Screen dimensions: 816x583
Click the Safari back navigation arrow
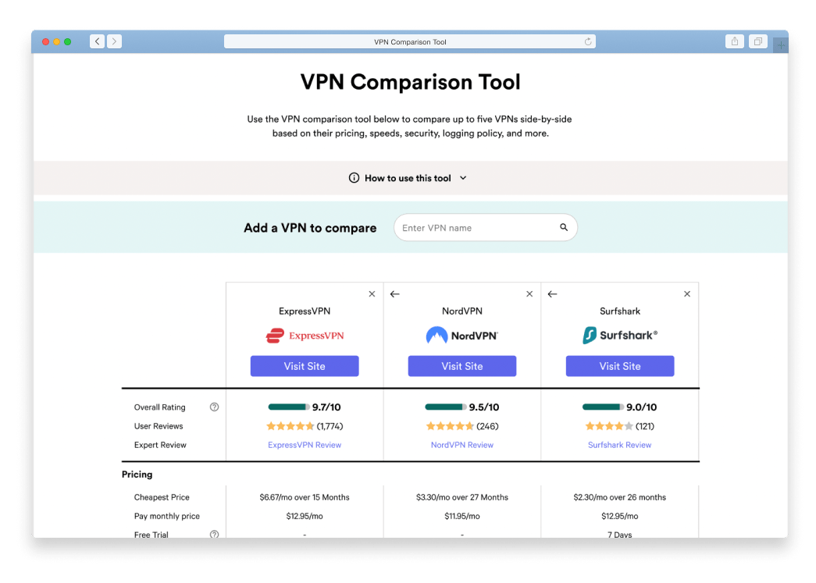97,41
